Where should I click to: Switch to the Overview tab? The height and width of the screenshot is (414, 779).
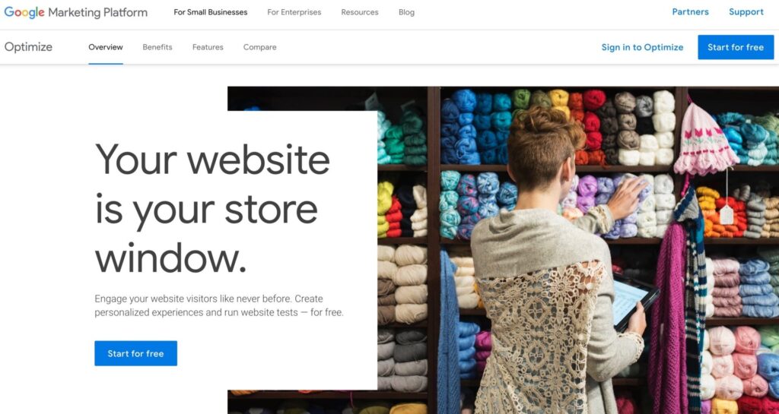106,47
